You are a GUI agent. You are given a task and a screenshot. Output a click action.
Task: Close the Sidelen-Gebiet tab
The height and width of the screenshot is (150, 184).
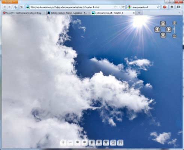point(89,13)
